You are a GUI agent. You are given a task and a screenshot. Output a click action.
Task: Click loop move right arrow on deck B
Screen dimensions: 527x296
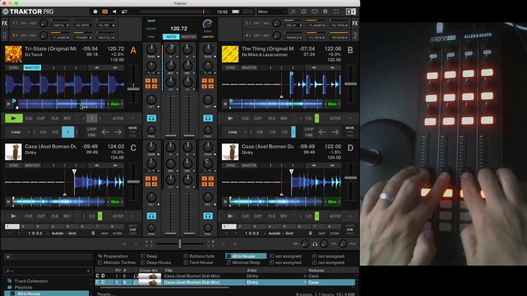coord(335,132)
